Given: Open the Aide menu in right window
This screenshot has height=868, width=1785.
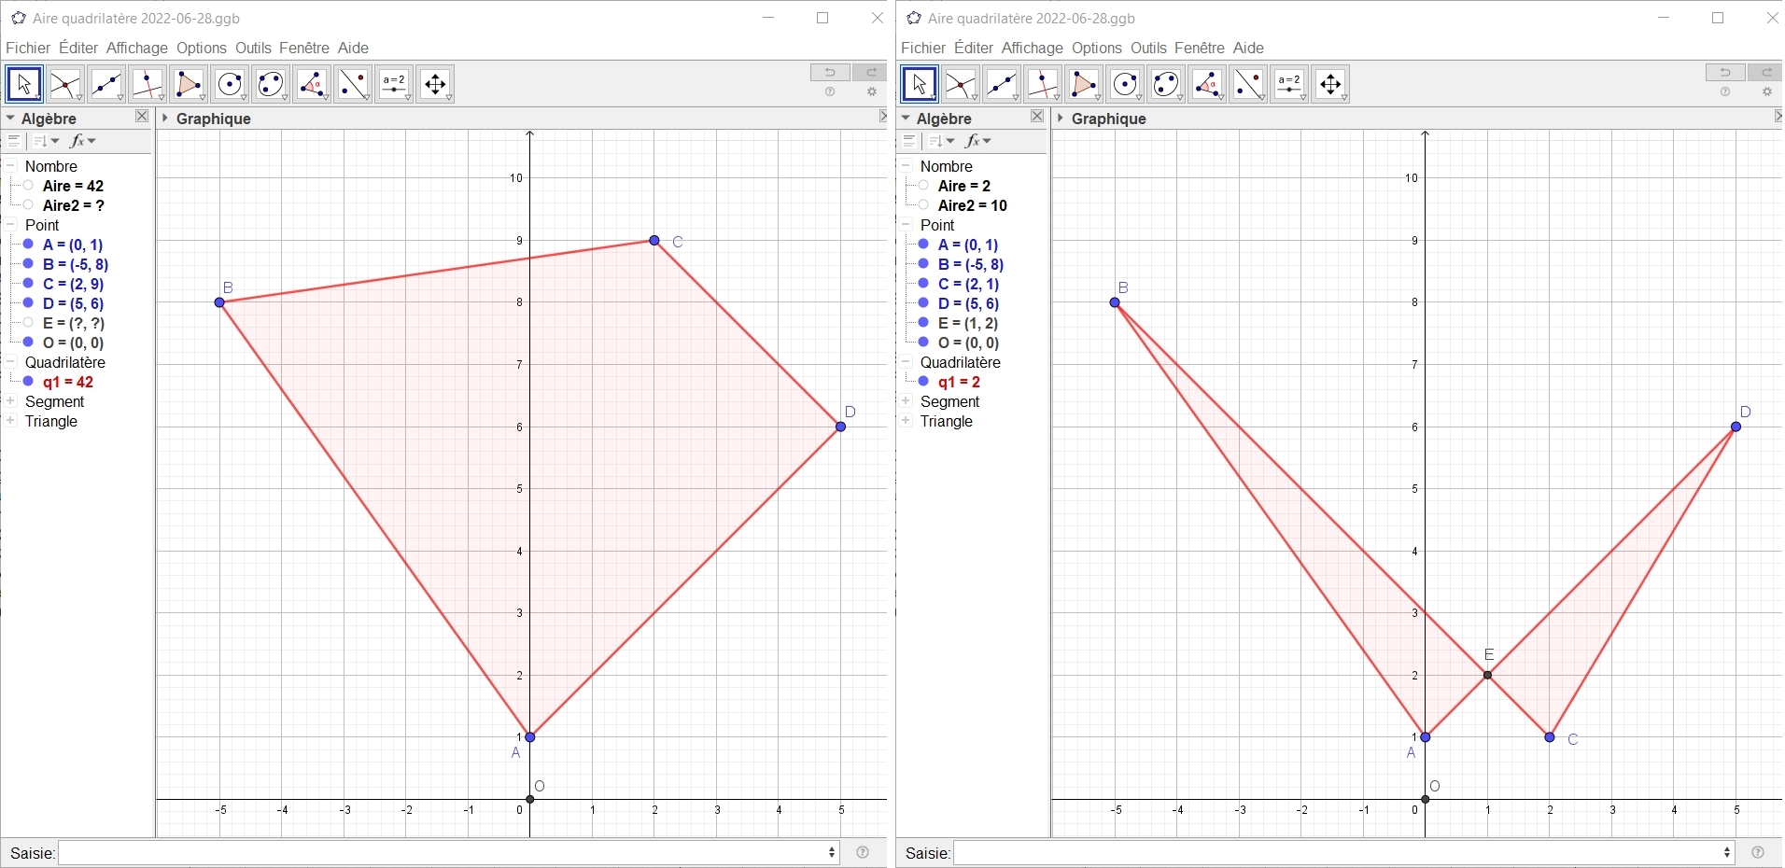Looking at the screenshot, I should (1248, 48).
